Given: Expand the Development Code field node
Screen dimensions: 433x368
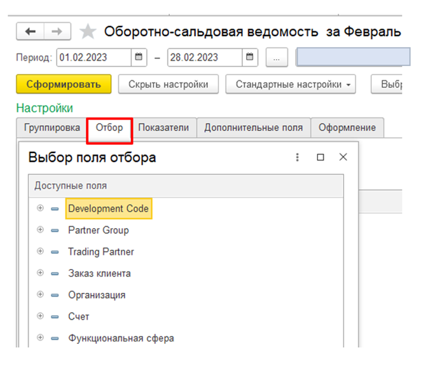Looking at the screenshot, I should [41, 208].
